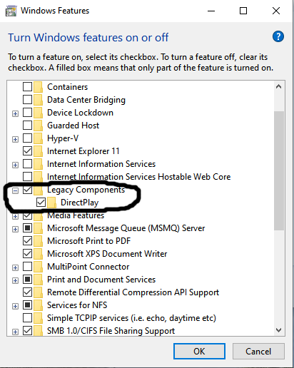Click the Microsoft Print to PDF folder icon
The width and height of the screenshot is (294, 368).
tap(38, 241)
